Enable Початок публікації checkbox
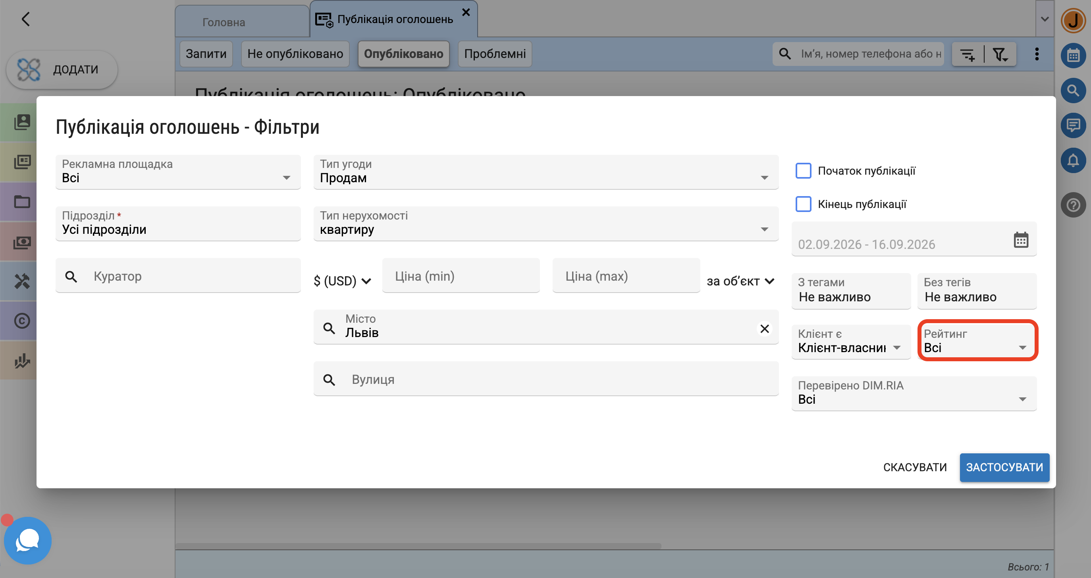Viewport: 1091px width, 578px height. [x=804, y=171]
